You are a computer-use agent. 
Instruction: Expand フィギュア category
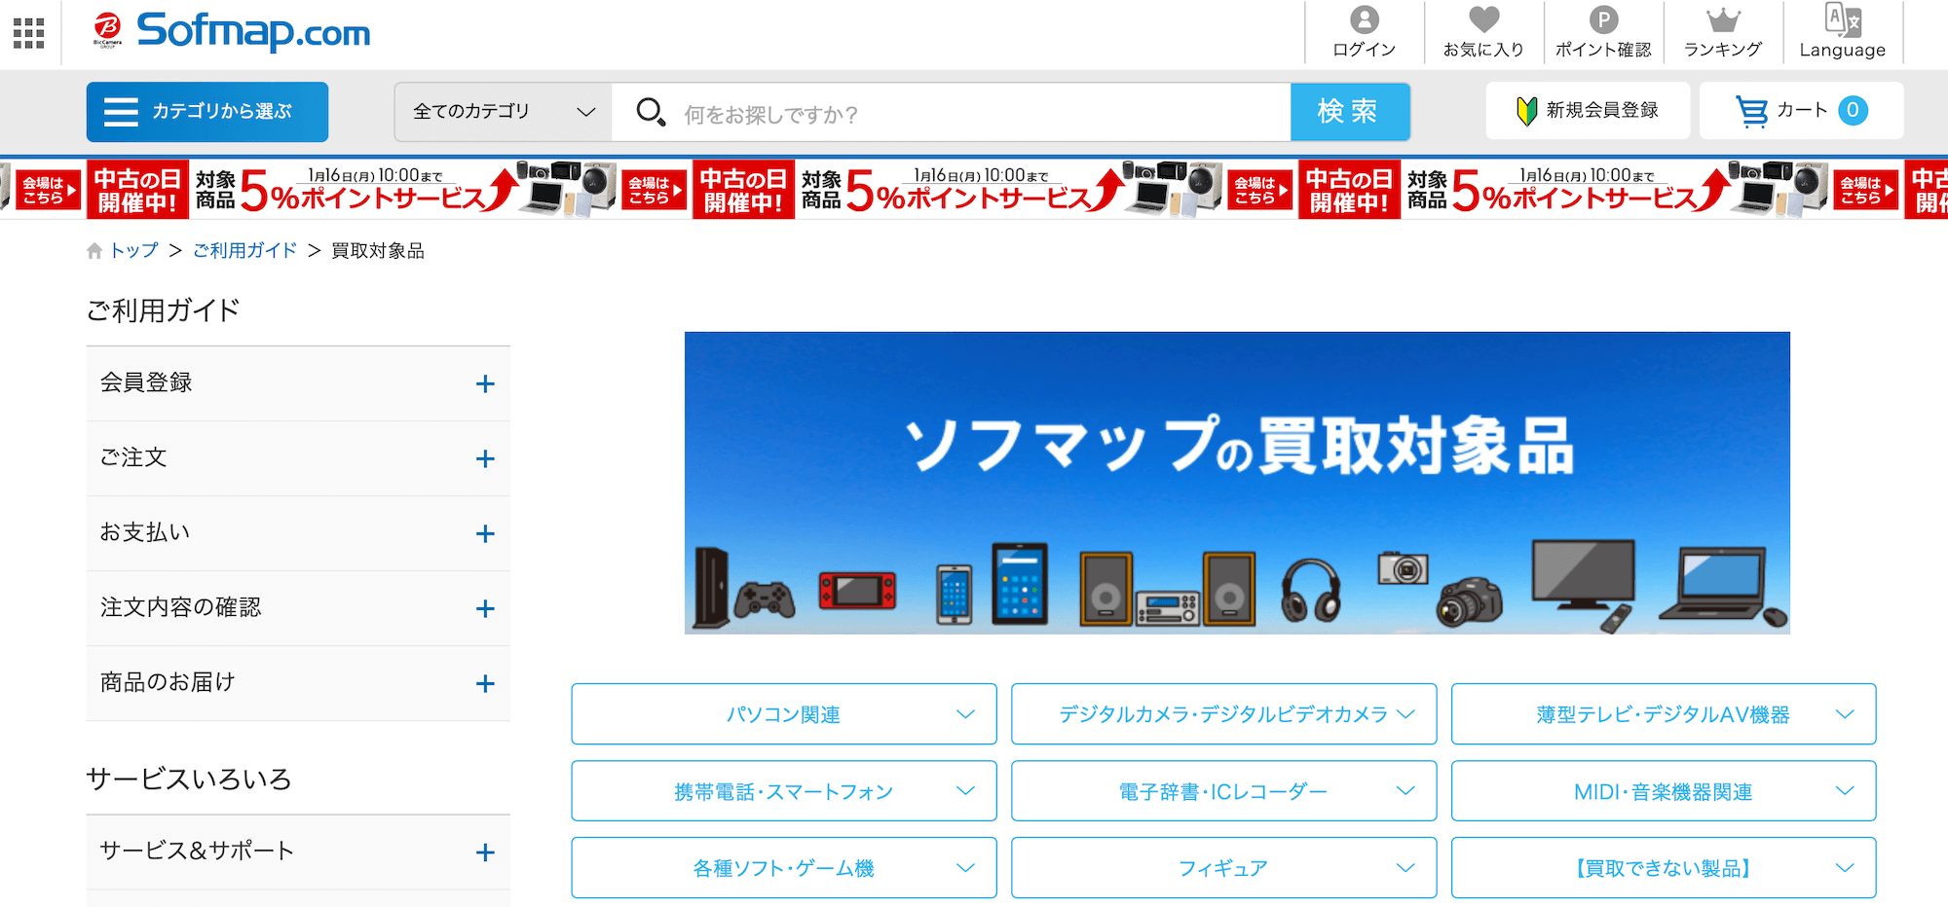(x=1224, y=868)
